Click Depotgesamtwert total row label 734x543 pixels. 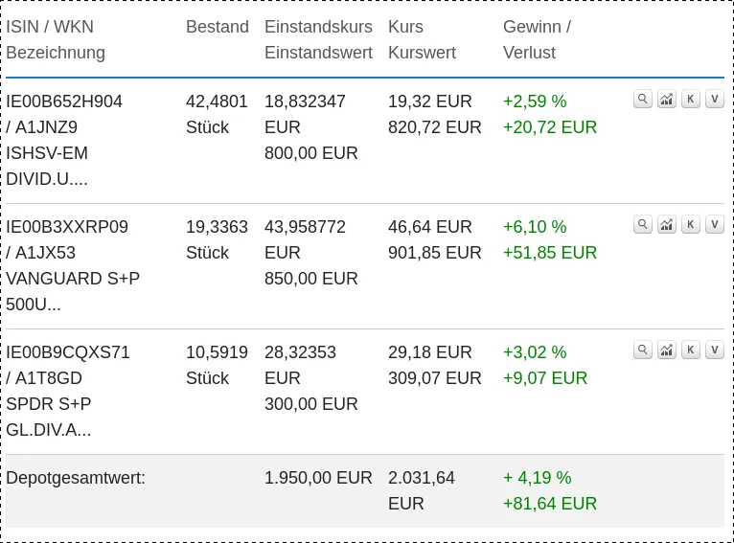(x=76, y=478)
